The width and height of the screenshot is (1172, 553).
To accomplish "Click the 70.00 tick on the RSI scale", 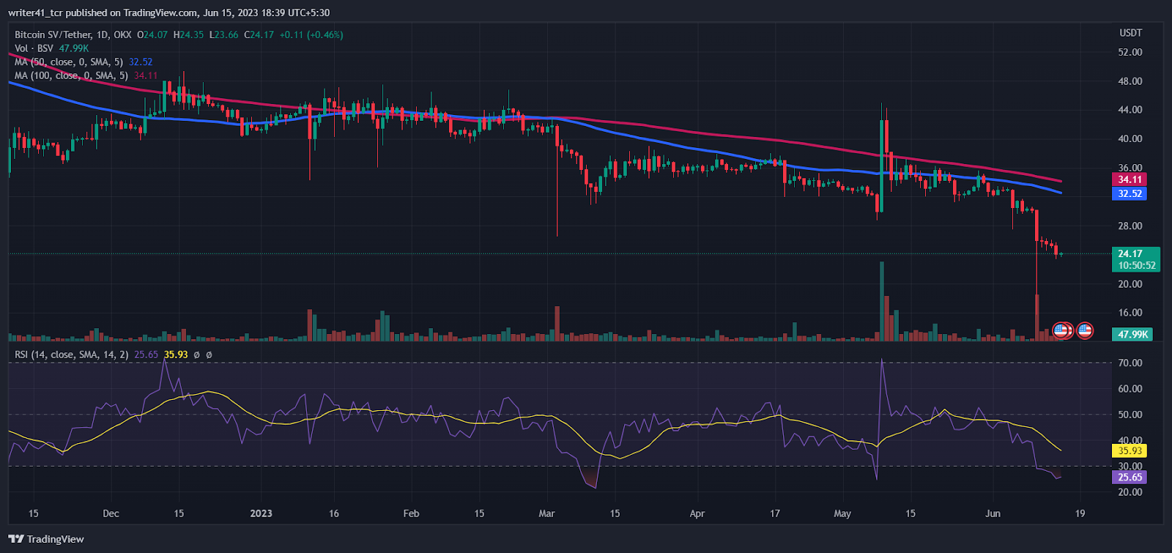I will point(1130,363).
